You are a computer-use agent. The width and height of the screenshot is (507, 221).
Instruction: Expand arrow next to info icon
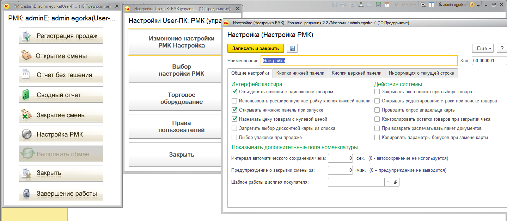point(478,6)
